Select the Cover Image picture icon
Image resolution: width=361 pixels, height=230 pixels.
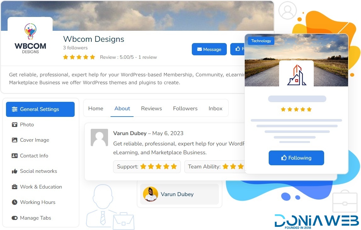pos(14,140)
